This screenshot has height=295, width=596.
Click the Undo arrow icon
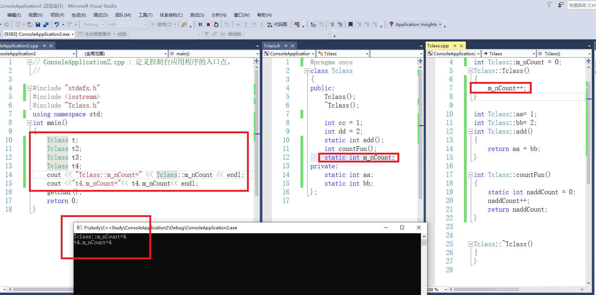(56, 25)
